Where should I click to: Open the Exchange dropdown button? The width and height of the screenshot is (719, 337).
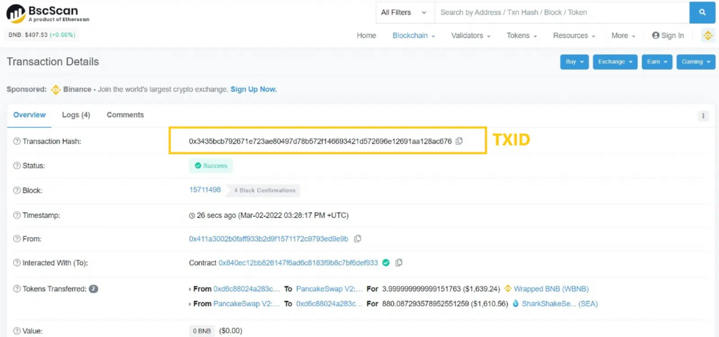[x=615, y=62]
